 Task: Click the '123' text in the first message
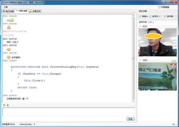pos(8,21)
